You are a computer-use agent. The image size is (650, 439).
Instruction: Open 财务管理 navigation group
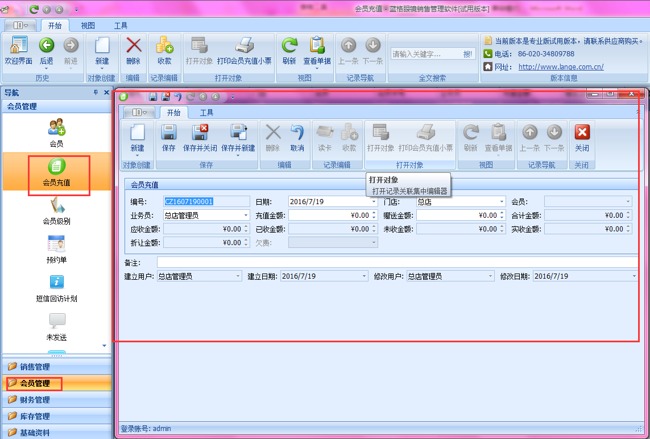57,400
